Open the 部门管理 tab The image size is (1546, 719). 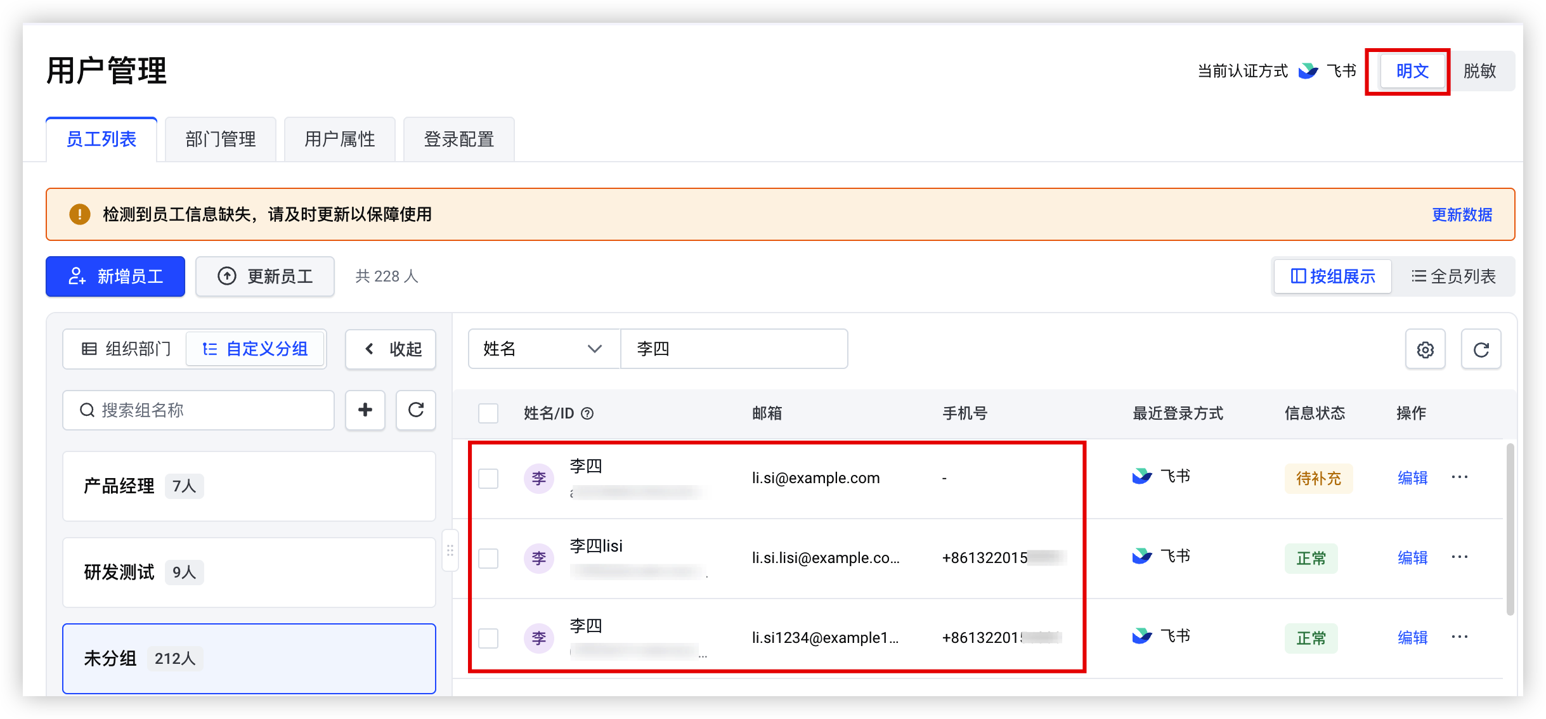pyautogui.click(x=221, y=139)
